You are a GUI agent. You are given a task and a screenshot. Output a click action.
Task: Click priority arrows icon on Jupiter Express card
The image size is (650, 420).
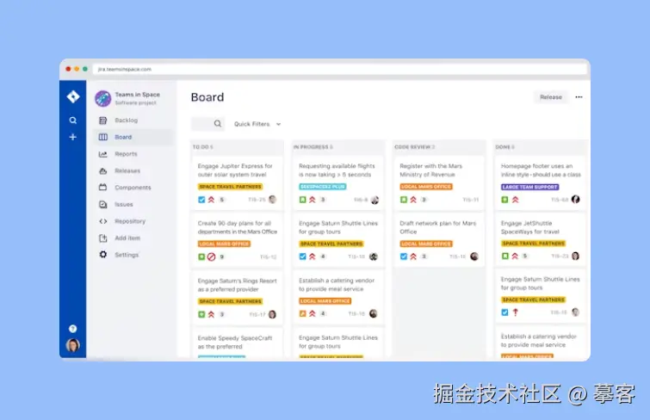click(x=212, y=200)
